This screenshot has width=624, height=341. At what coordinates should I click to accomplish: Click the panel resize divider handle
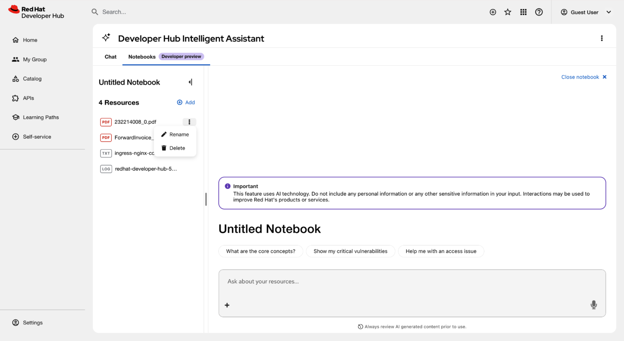point(206,199)
